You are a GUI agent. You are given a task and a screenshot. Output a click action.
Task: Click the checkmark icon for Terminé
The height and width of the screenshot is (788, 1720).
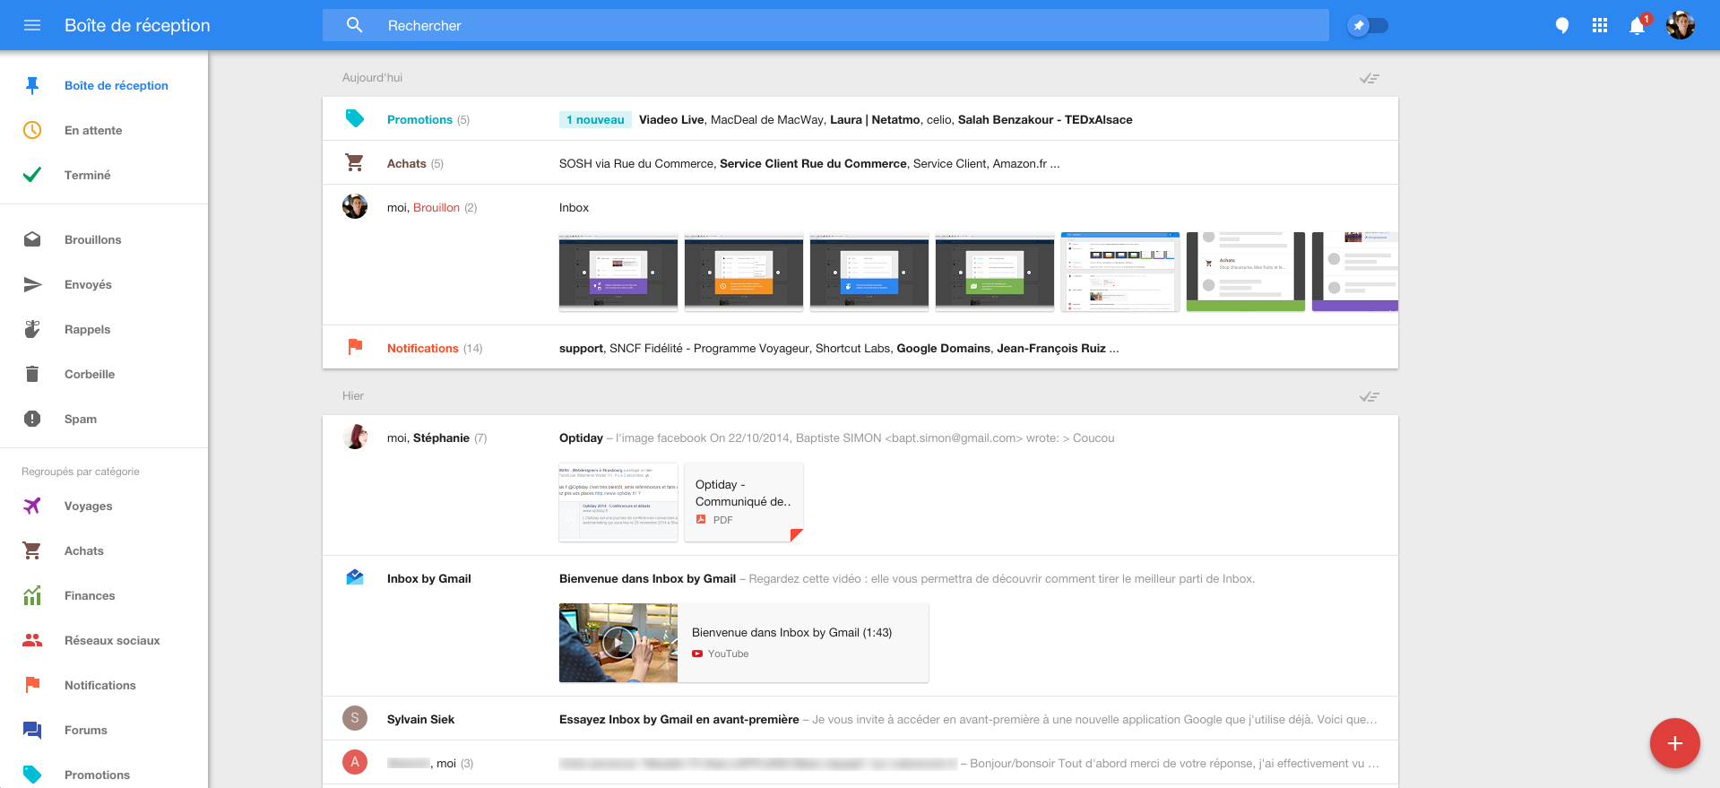click(x=32, y=175)
